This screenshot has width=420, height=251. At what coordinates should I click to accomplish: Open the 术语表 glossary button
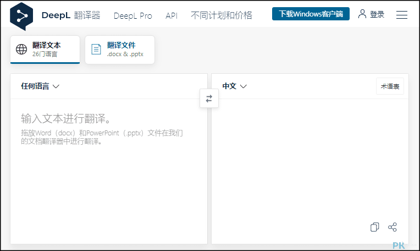pos(390,86)
